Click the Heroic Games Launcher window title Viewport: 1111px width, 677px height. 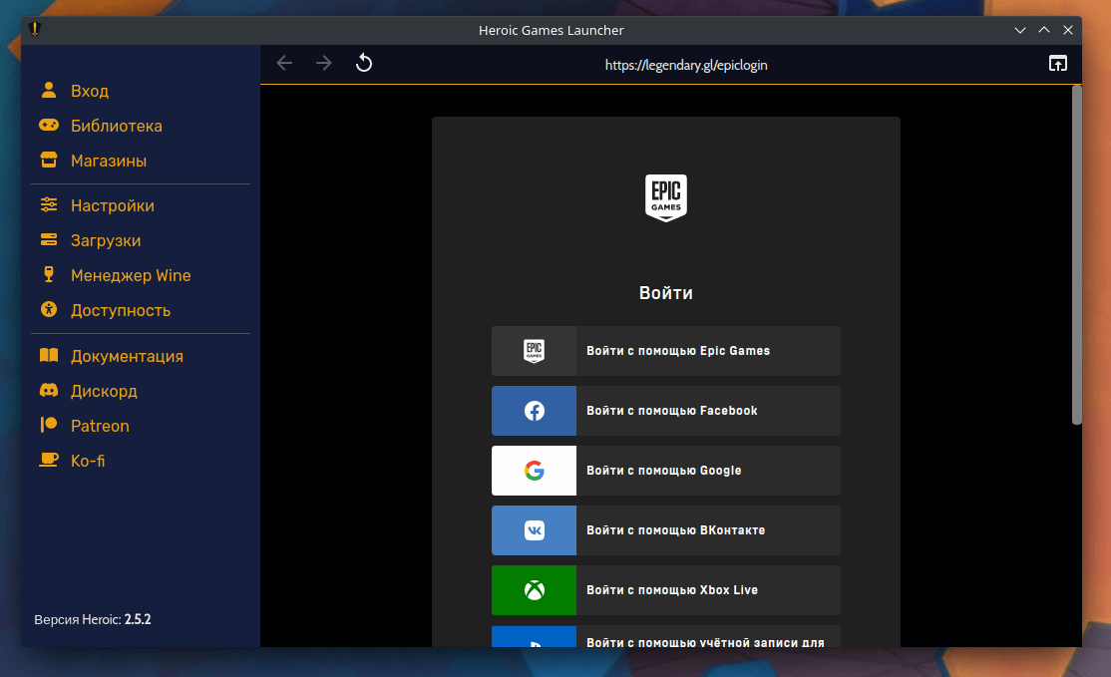point(552,30)
